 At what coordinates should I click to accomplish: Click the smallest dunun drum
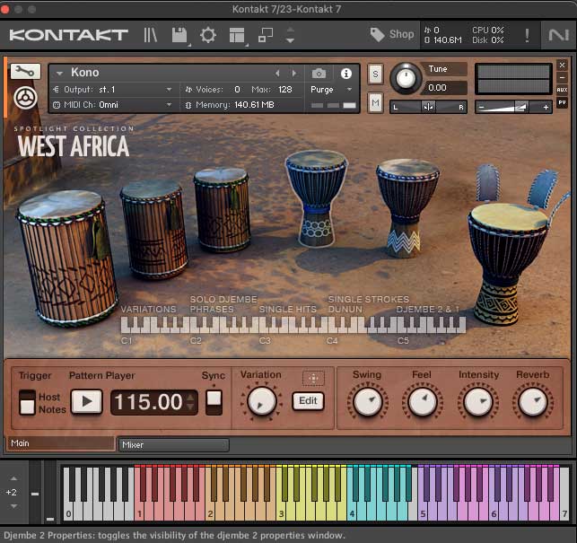click(x=222, y=210)
